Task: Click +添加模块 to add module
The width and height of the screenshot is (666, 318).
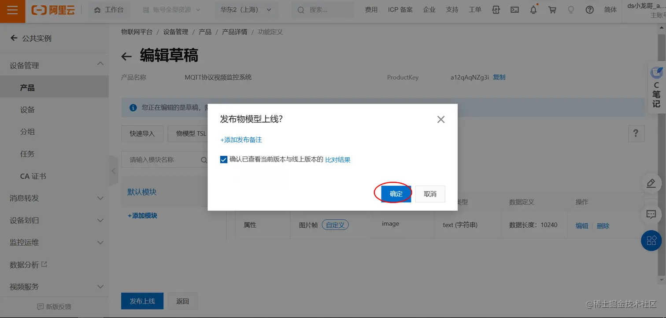Action: [x=142, y=215]
